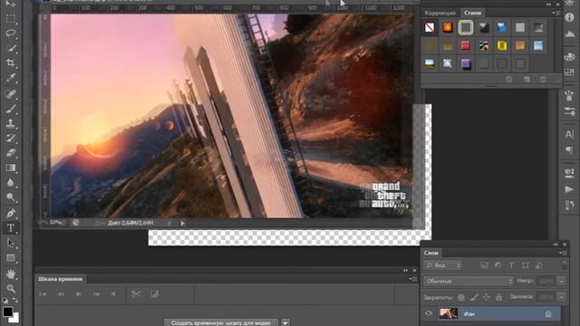580x326 pixels.
Task: Switch to the Коррекция tab
Action: 440,13
